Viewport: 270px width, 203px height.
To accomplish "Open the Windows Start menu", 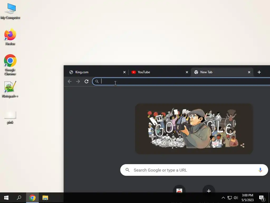I will [6, 198].
